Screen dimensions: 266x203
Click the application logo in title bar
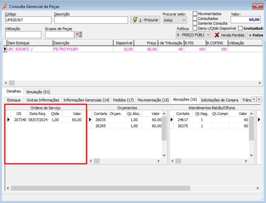click(5, 7)
